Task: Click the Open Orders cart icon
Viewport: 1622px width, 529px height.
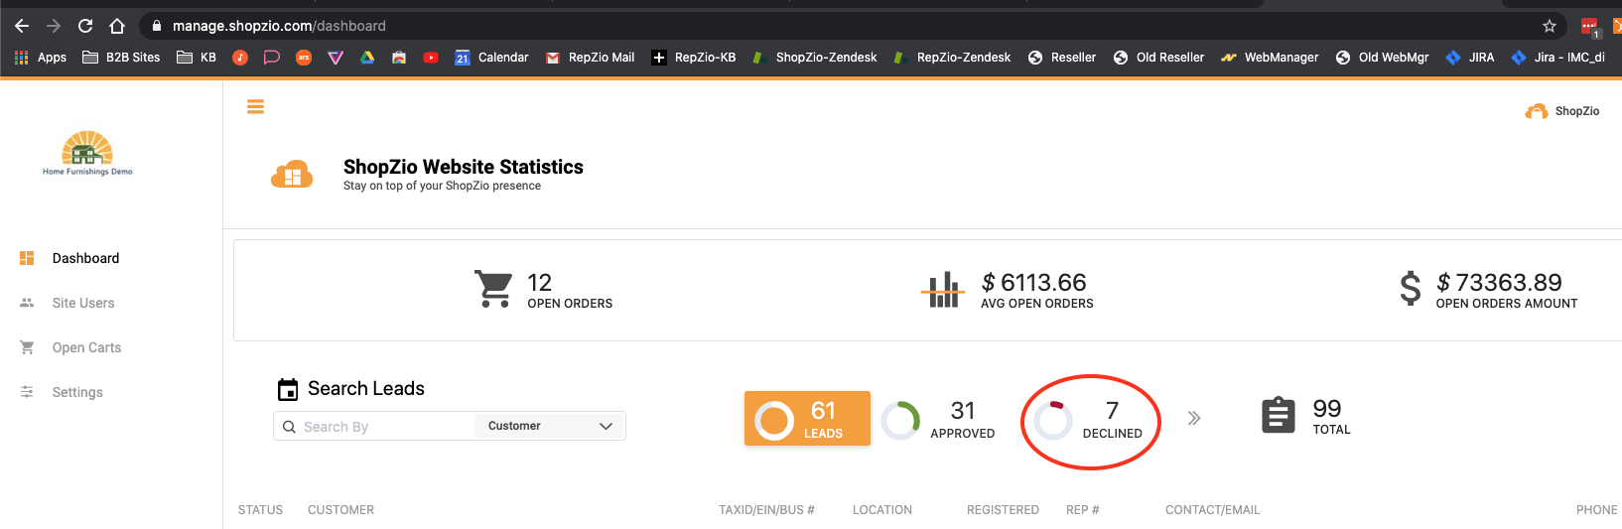Action: pos(493,289)
